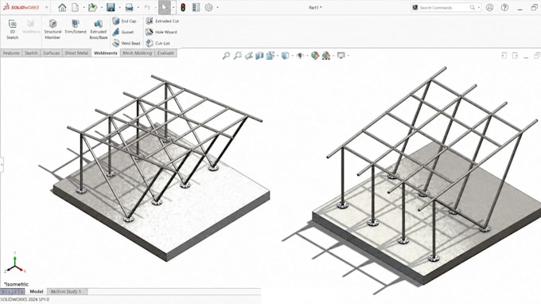Click the SOLIDWORKS logo

click(x=21, y=7)
